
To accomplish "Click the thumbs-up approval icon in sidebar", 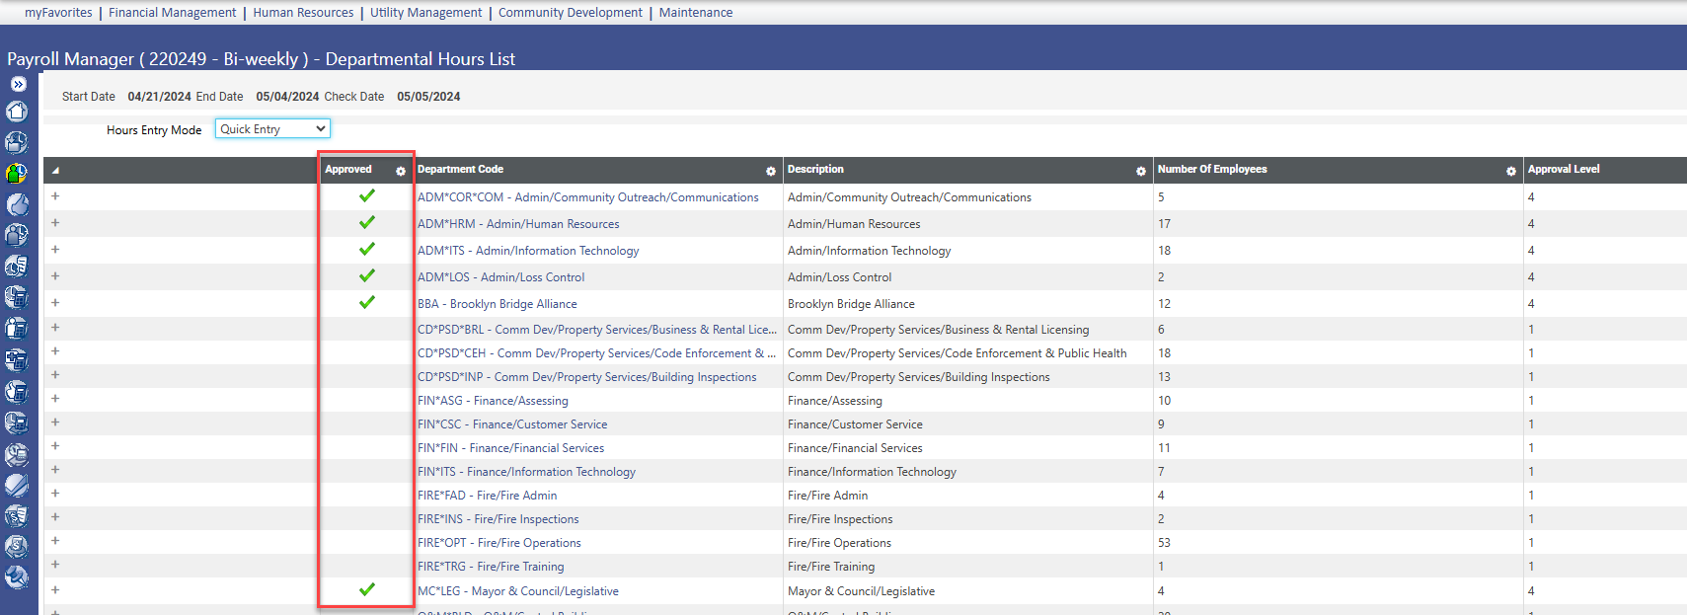I will pyautogui.click(x=17, y=204).
